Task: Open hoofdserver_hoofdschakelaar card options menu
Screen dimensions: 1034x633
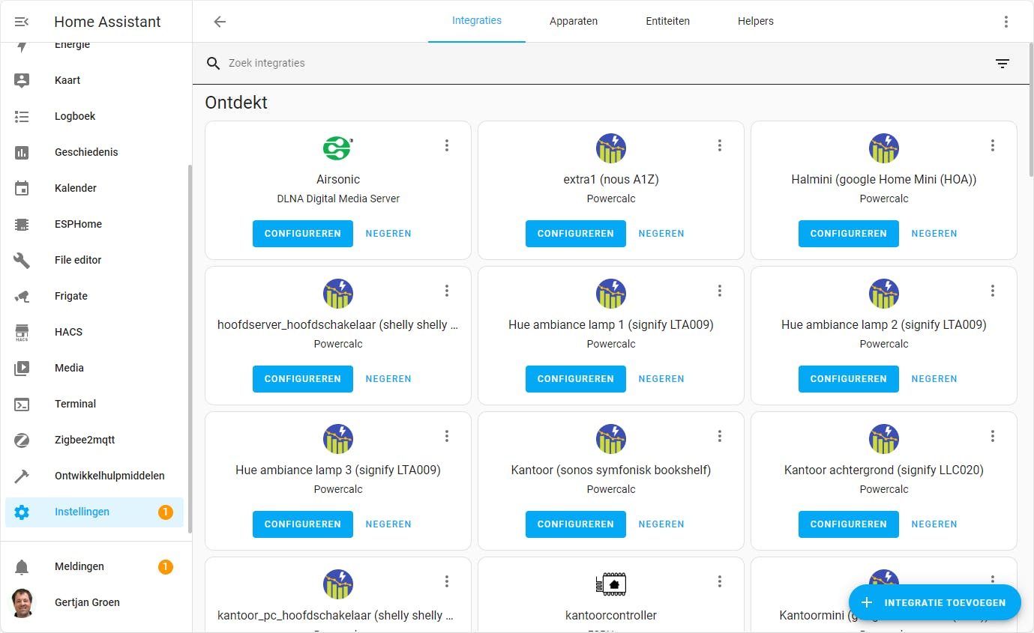Action: point(447,291)
